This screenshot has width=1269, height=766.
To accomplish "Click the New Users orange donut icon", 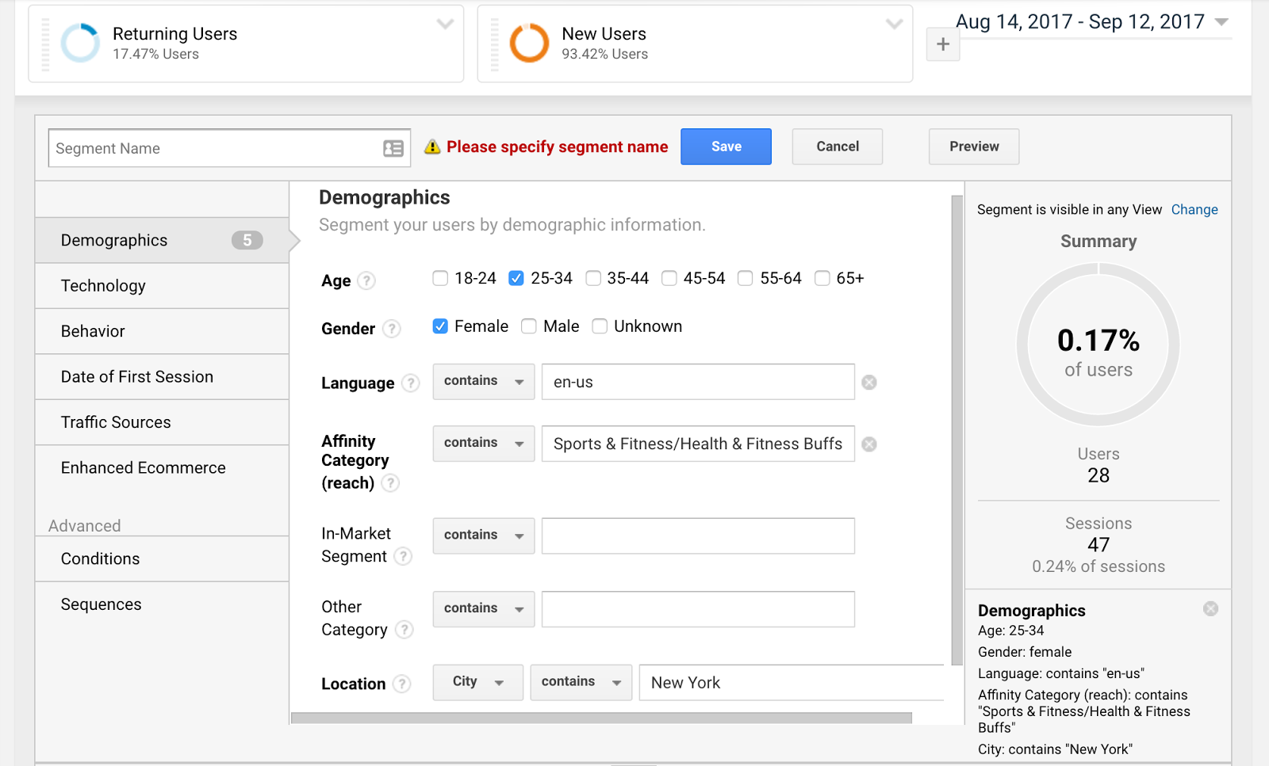I will pyautogui.click(x=529, y=43).
